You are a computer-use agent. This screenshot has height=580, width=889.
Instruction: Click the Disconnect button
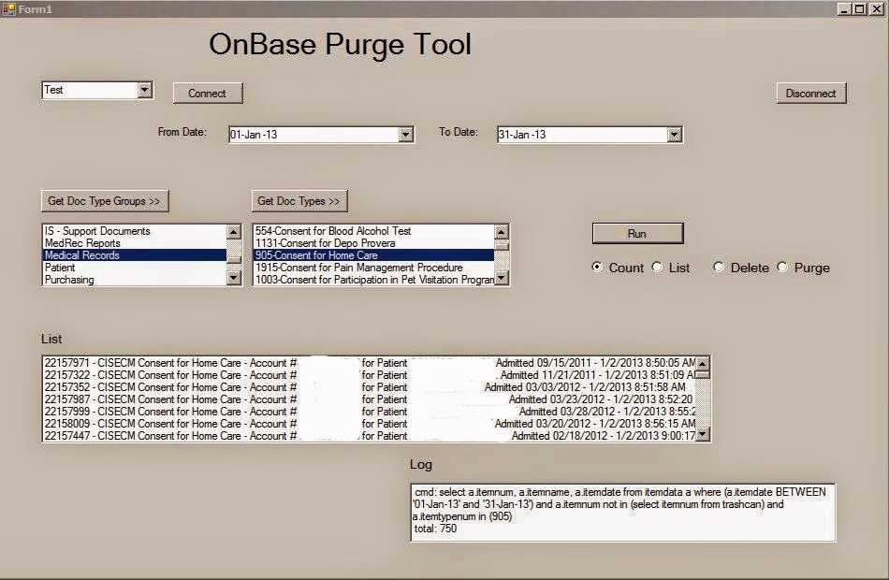coord(810,93)
